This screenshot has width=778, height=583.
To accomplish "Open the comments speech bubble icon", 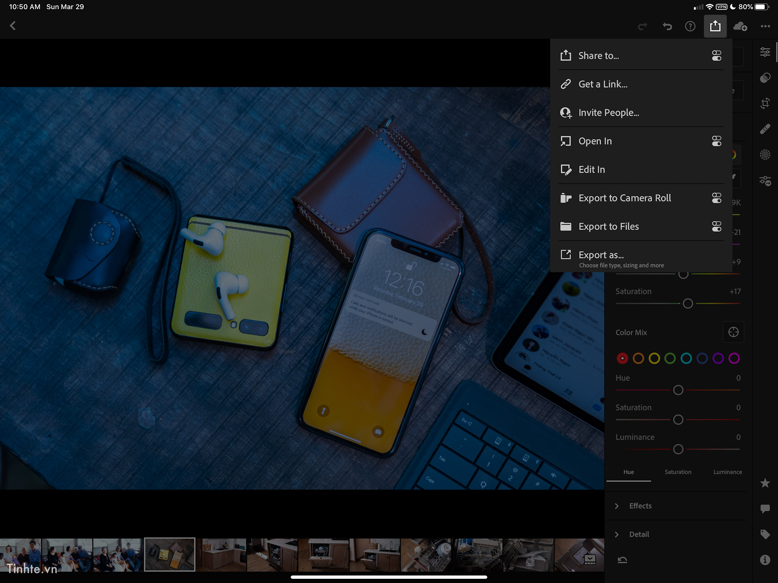I will (765, 509).
